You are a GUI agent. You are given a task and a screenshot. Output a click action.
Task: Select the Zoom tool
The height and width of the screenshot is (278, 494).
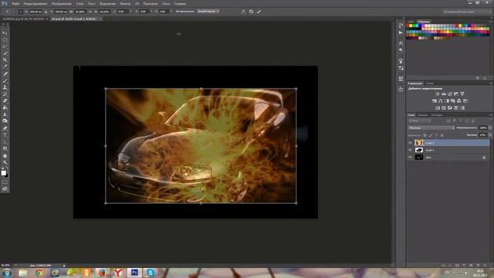click(5, 163)
